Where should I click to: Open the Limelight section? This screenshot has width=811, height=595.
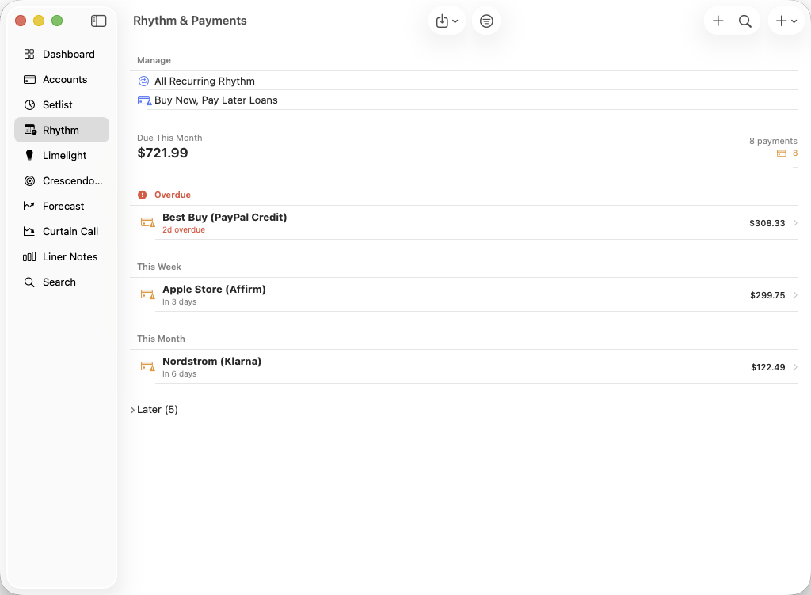(30, 155)
